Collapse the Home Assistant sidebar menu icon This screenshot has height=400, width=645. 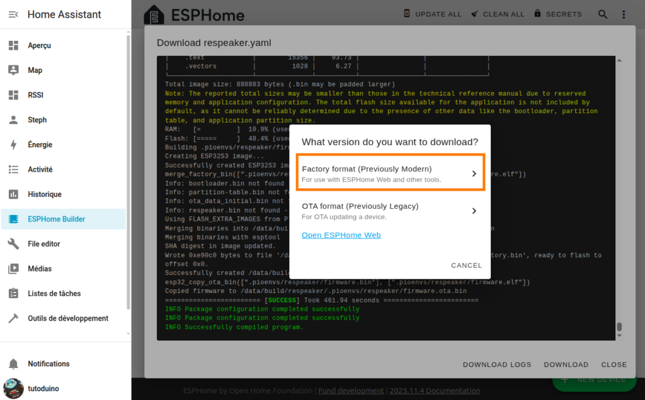coord(13,14)
